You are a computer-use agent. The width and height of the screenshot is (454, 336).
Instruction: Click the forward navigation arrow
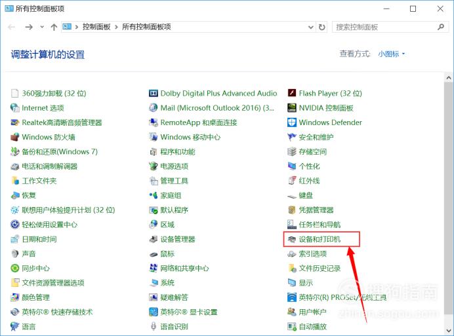(29, 27)
